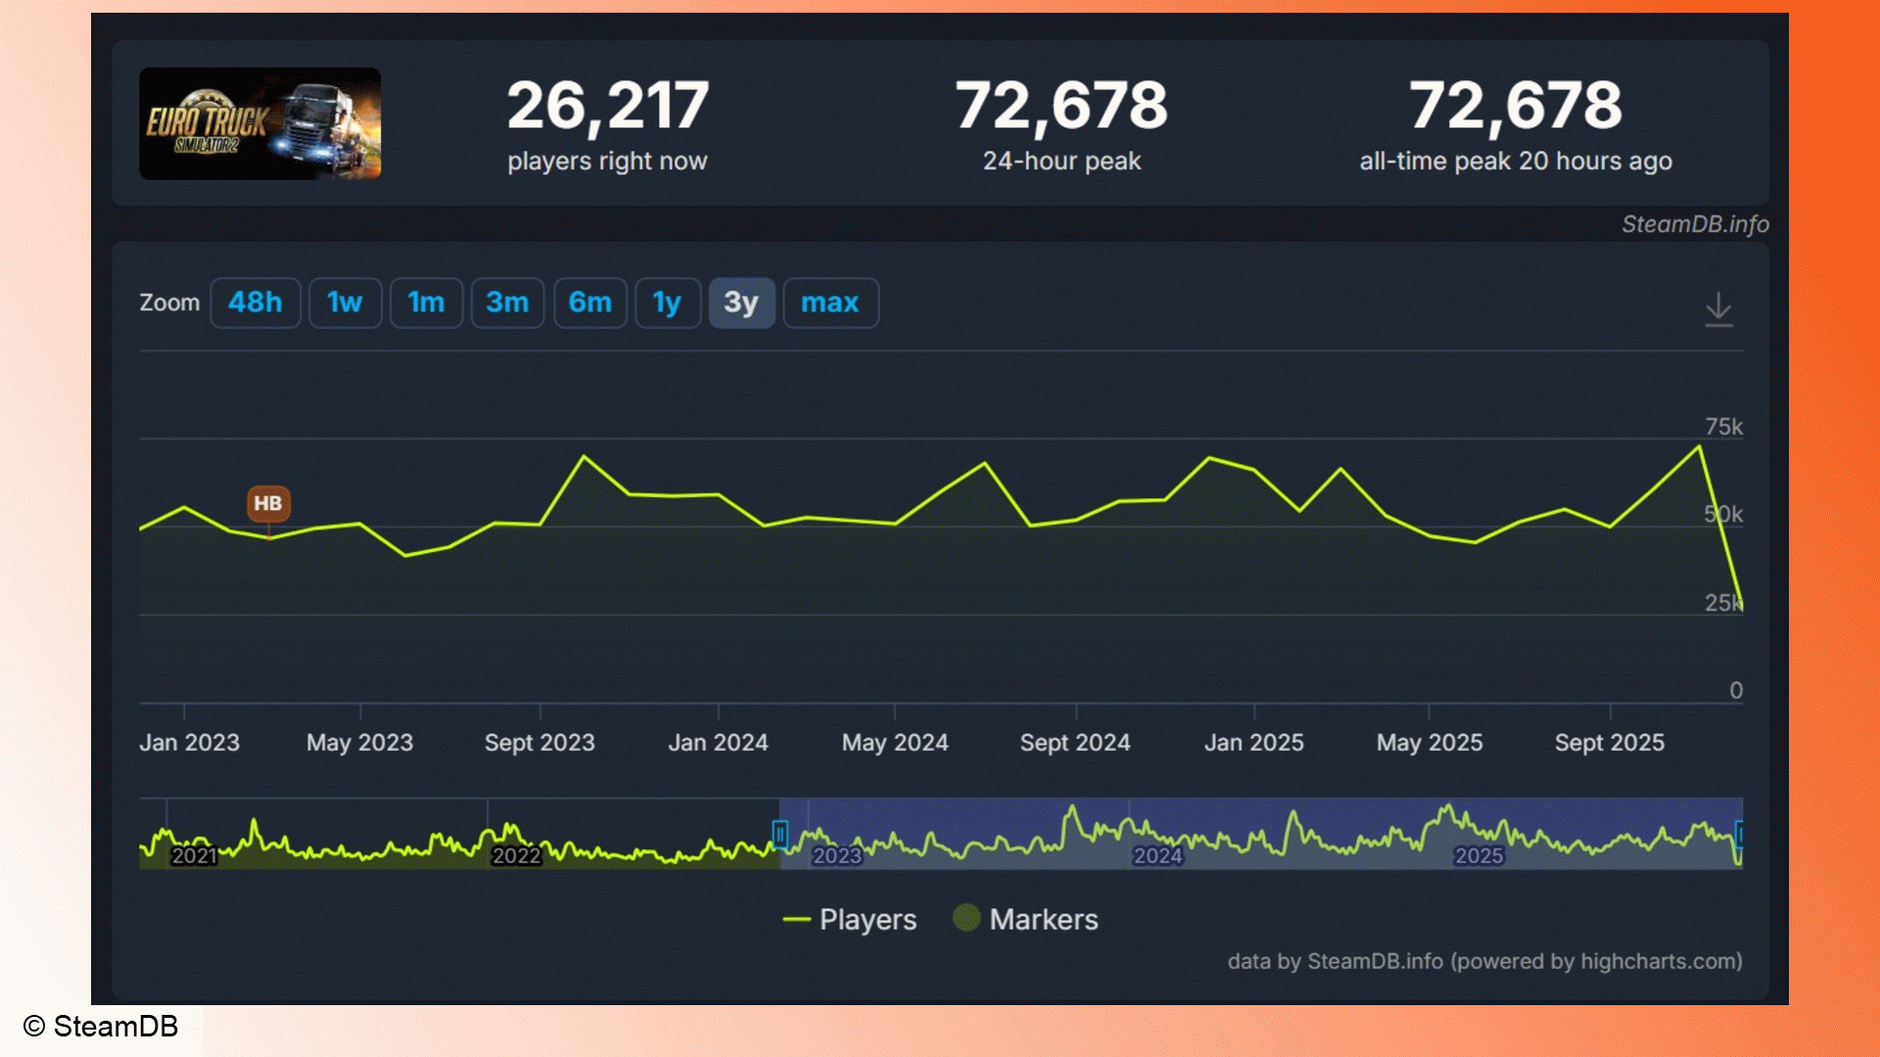Switch to the 1w zoom range
The width and height of the screenshot is (1880, 1057).
[x=345, y=302]
